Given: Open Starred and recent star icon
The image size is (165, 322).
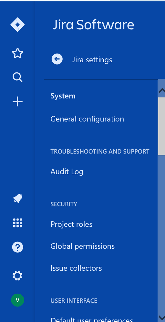Looking at the screenshot, I should tap(17, 53).
